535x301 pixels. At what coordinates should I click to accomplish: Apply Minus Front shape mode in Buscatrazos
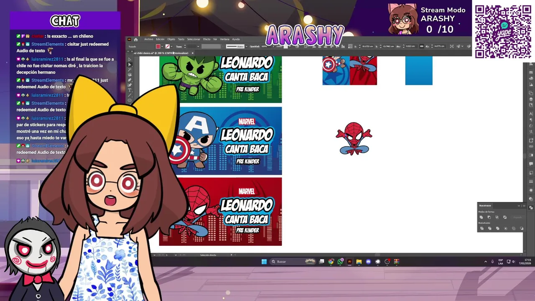pos(489,217)
